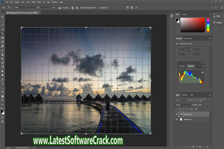Click the Home icon in options bar
The height and width of the screenshot is (149, 224).
(3, 7)
